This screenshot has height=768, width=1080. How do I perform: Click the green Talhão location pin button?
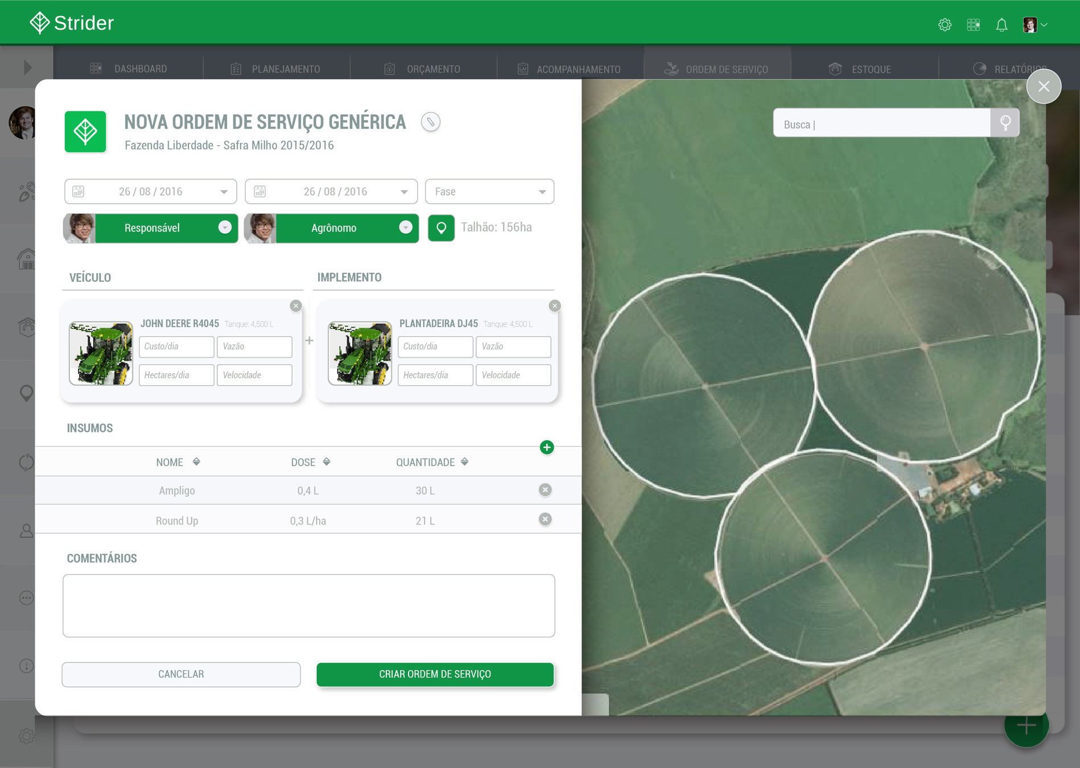tap(441, 228)
